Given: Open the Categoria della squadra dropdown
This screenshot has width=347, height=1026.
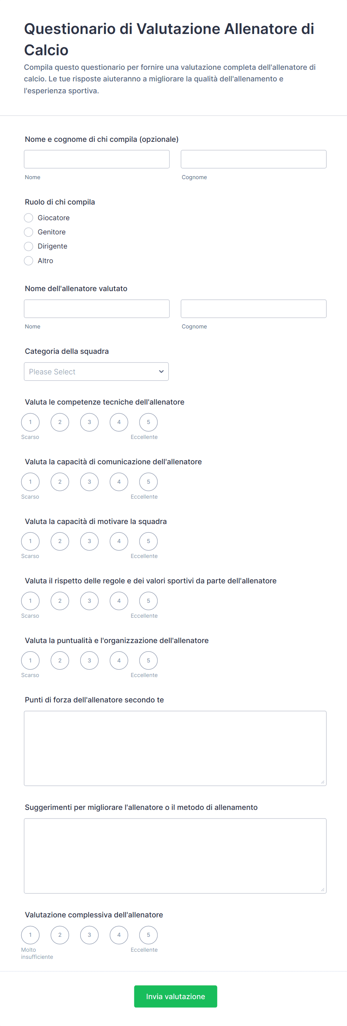Looking at the screenshot, I should click(96, 372).
